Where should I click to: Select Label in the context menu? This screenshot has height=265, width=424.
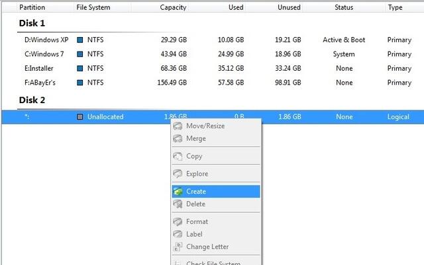216,234
